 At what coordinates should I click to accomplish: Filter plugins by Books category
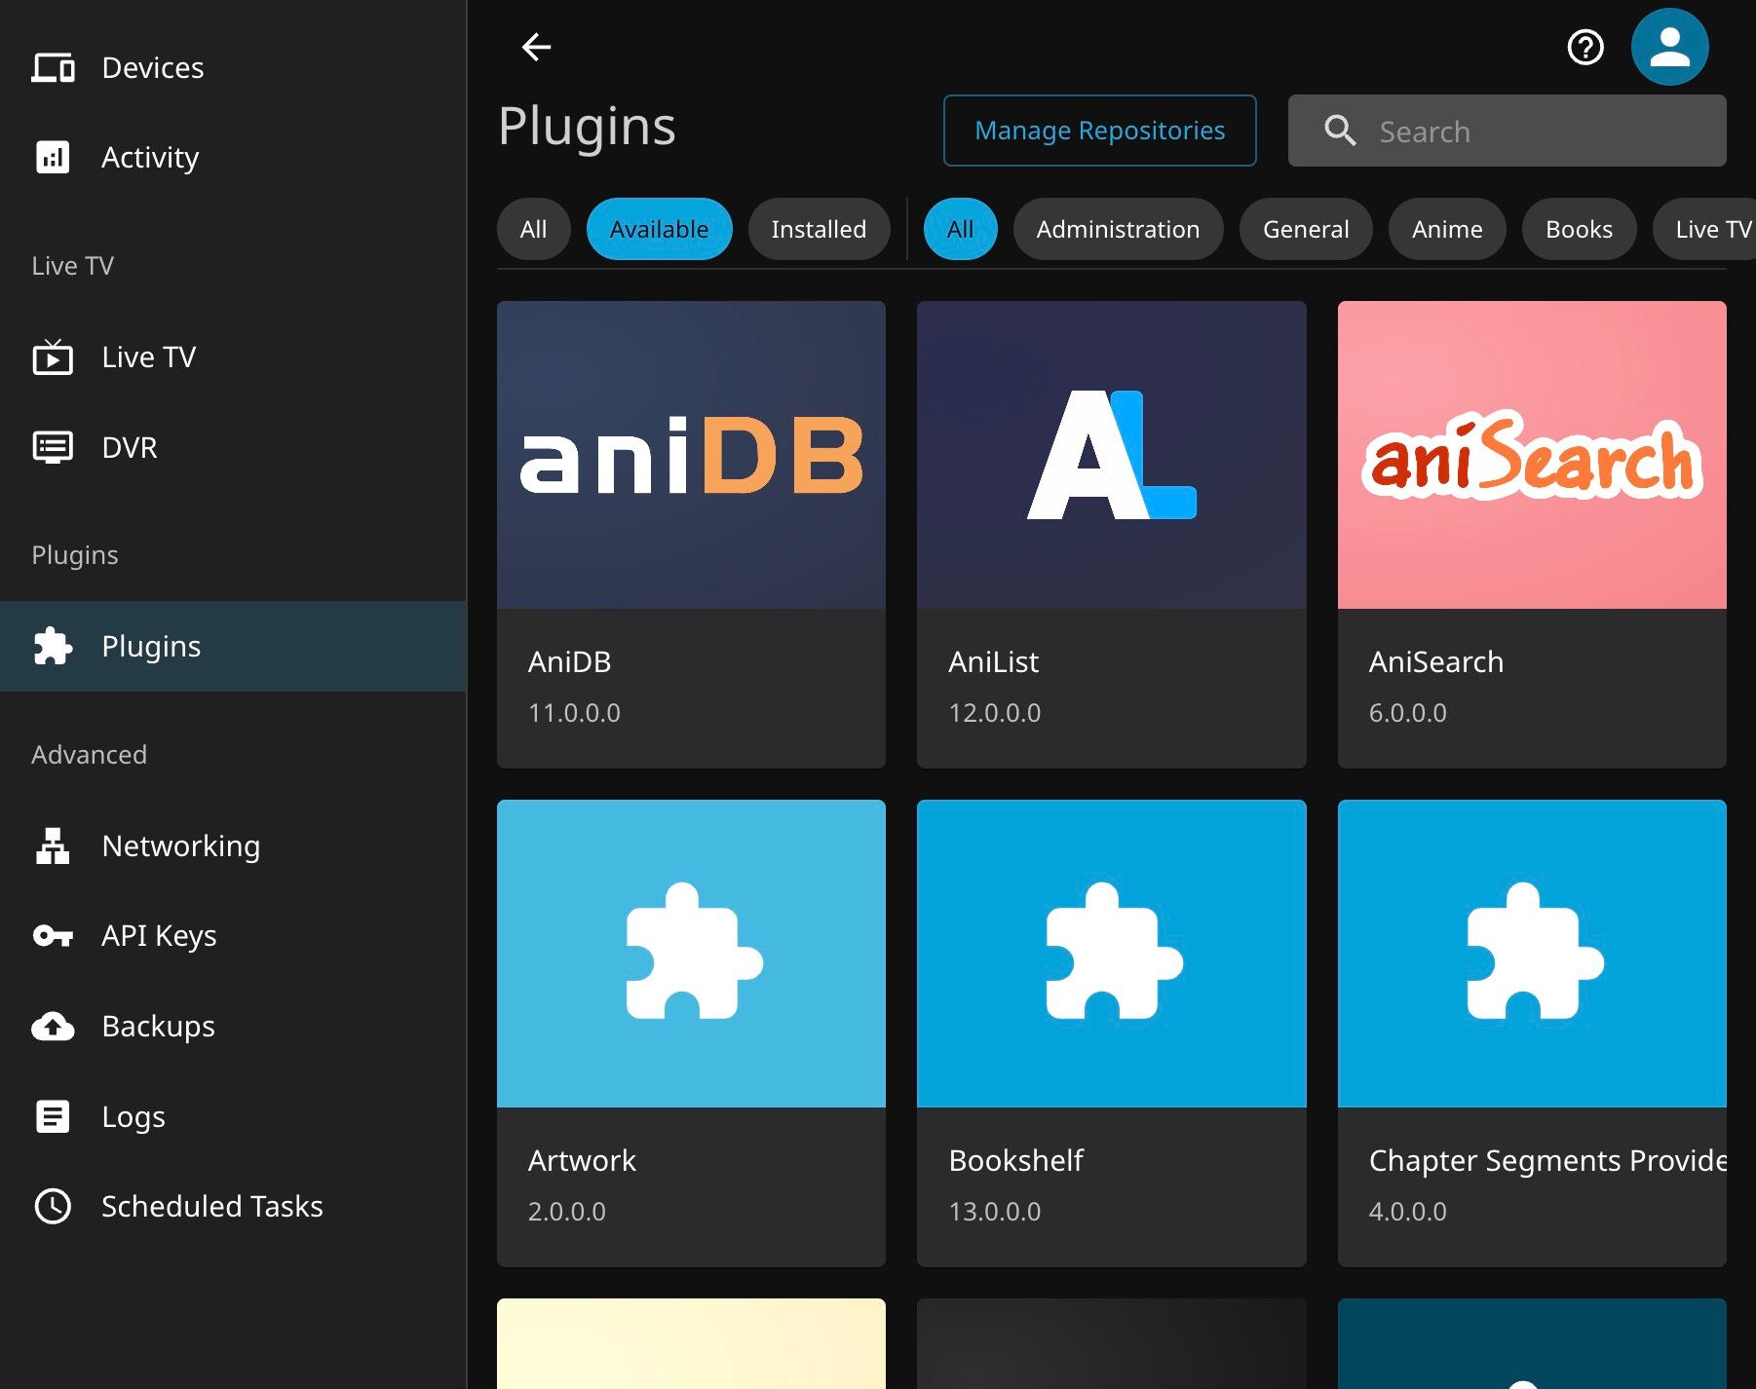pyautogui.click(x=1579, y=230)
